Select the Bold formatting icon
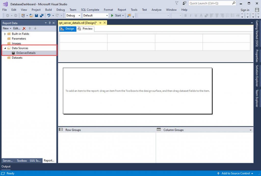Image resolution: width=261 pixels, height=176 pixels. [x=186, y=16]
